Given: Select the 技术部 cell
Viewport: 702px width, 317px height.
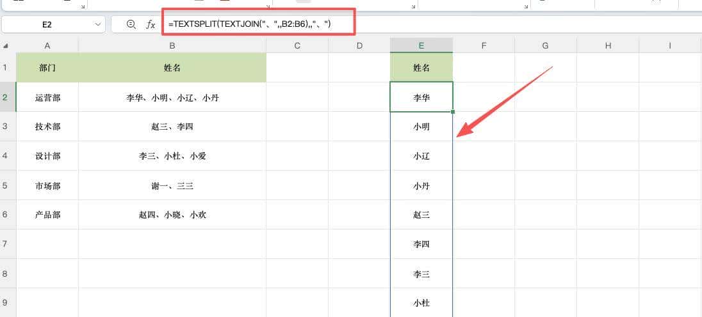Looking at the screenshot, I should click(47, 127).
